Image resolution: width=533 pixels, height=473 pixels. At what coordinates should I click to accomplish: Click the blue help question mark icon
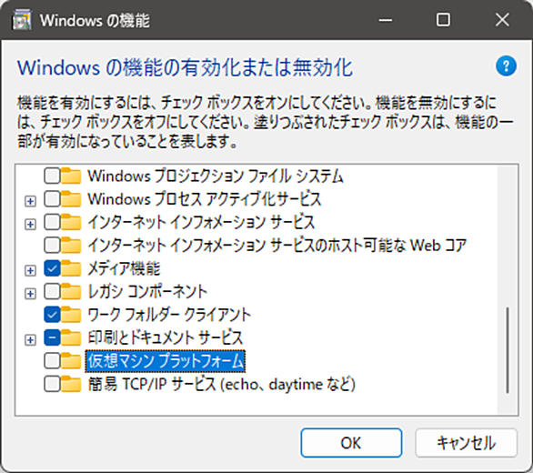coord(506,66)
